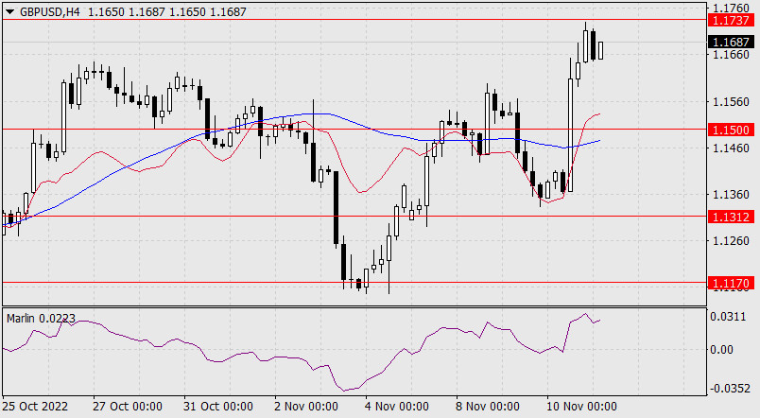Select the current price label 1.1687
Screen dimensions: 760x418
pos(731,43)
